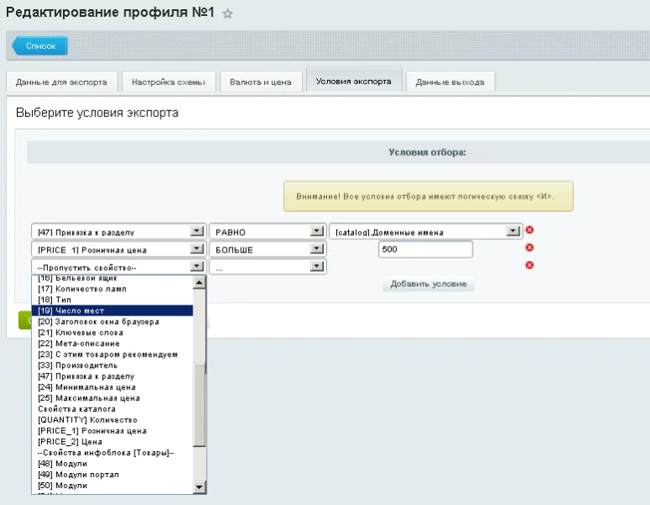
Task: Select [19] Число мест in list
Action: click(112, 311)
